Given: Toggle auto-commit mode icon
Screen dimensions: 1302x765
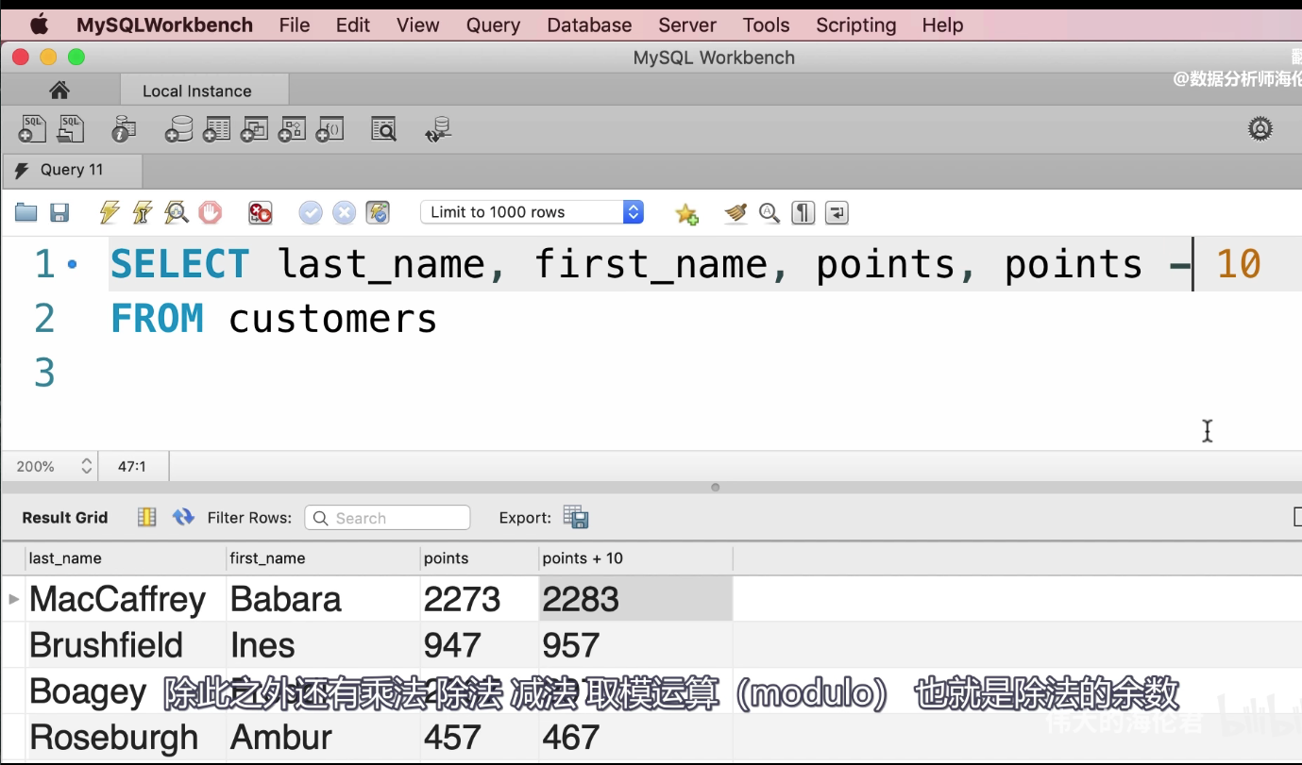Looking at the screenshot, I should [378, 212].
